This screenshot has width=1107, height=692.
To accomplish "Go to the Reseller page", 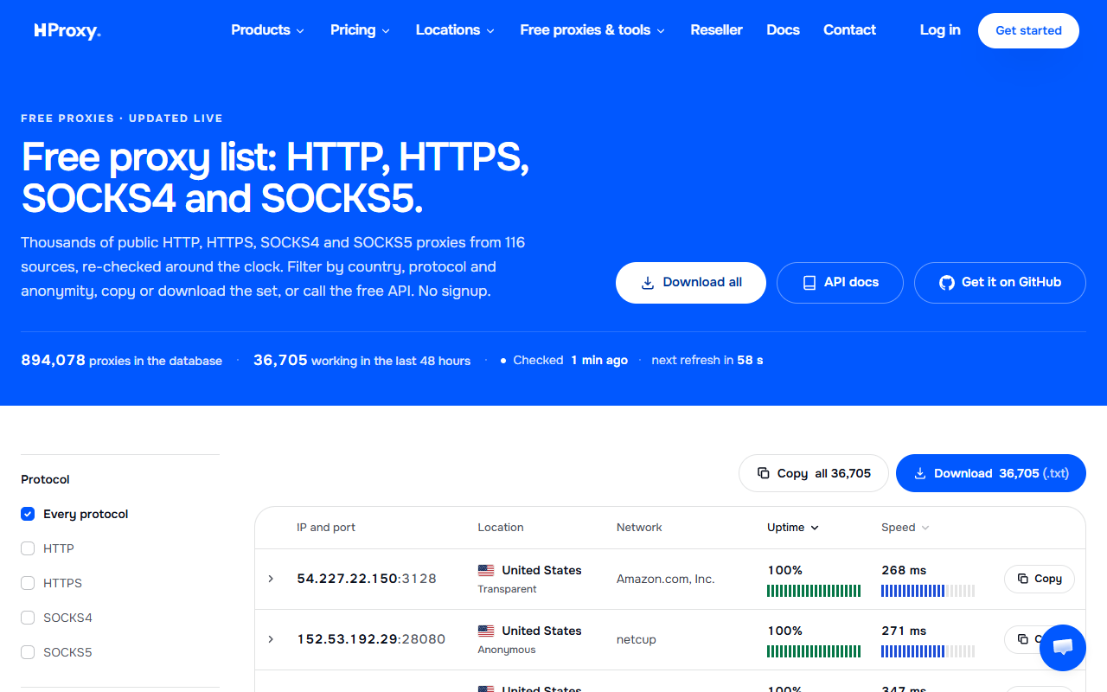I will pos(716,30).
